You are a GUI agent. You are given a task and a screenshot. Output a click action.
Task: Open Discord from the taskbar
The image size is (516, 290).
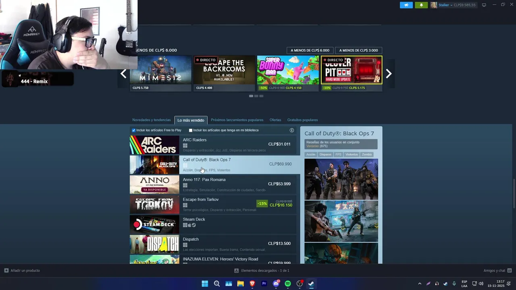(x=276, y=284)
